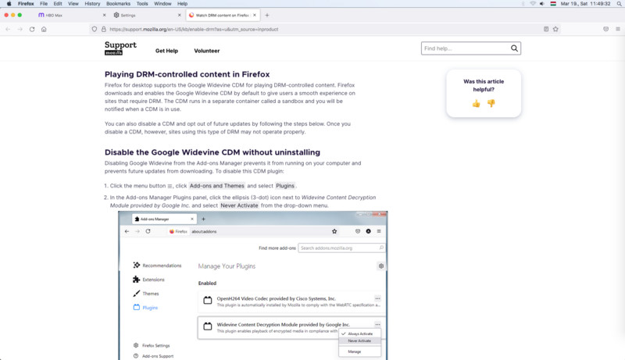The height and width of the screenshot is (360, 625).
Task: Bookmark this page with the star icon
Action: point(555,29)
